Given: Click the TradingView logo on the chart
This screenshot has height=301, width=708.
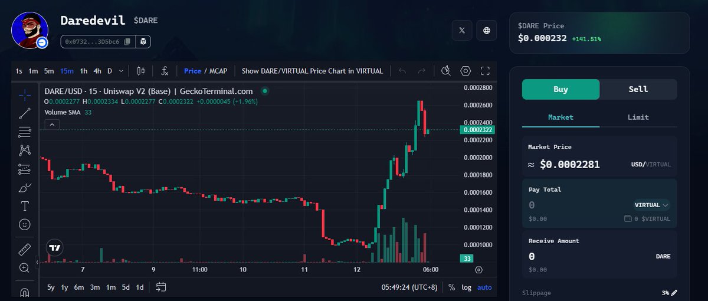Looking at the screenshot, I should pyautogui.click(x=54, y=248).
